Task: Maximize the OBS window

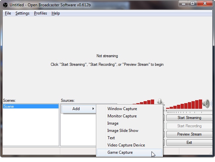Action: coord(193,4)
